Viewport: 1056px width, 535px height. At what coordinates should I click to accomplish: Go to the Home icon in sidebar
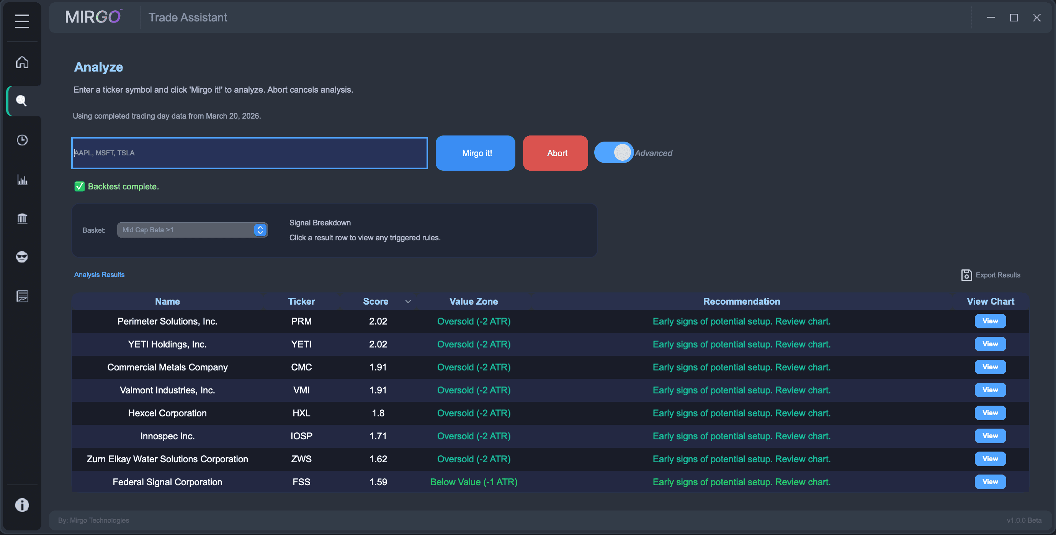22,62
